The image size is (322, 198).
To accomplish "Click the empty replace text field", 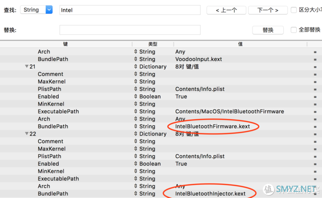I will pos(130,30).
